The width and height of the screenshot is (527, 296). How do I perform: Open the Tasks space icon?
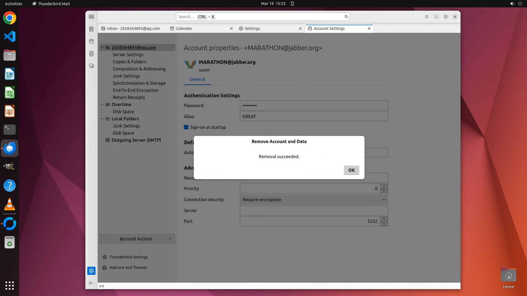coord(91,54)
